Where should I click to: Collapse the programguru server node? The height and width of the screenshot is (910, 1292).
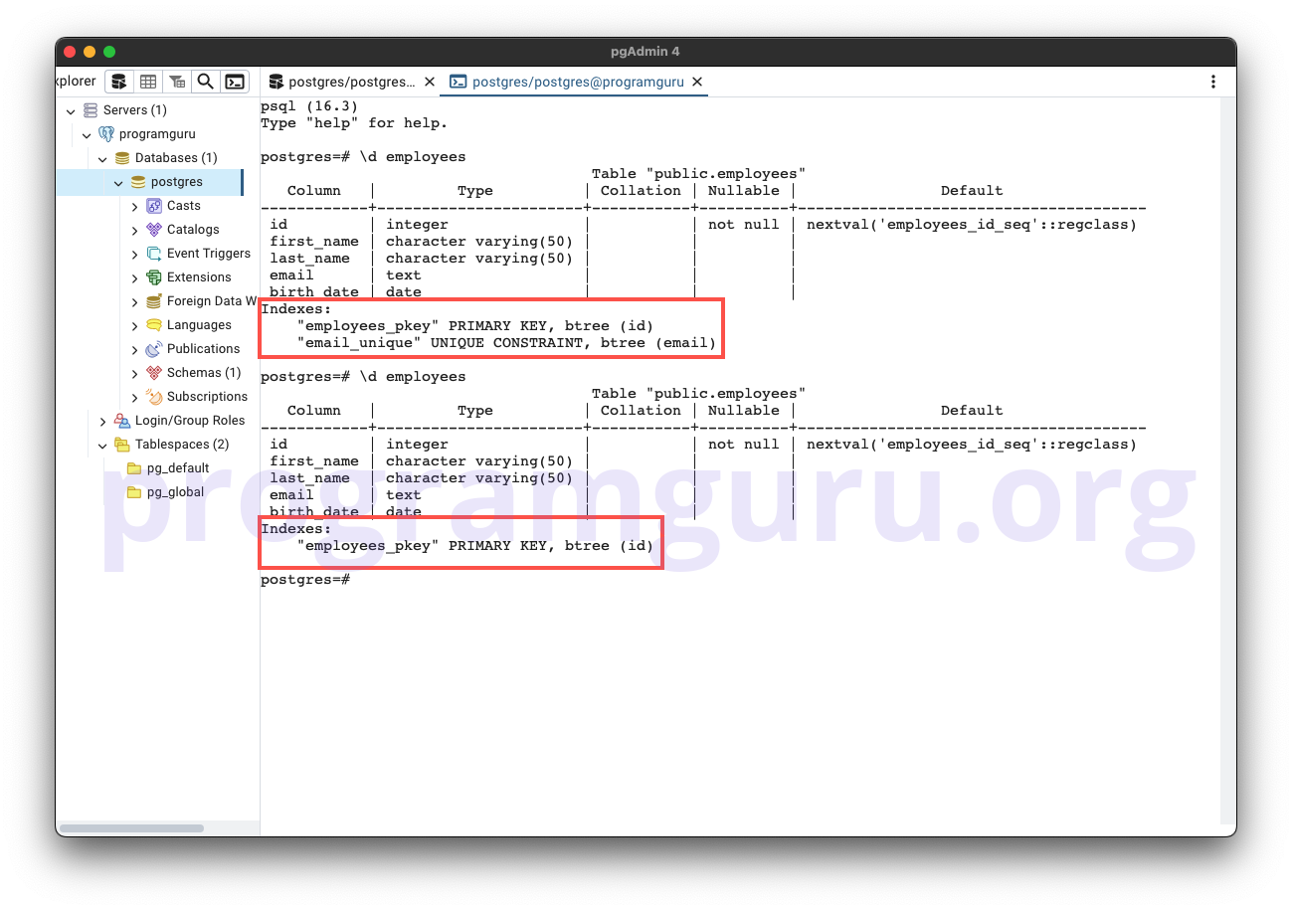click(87, 134)
